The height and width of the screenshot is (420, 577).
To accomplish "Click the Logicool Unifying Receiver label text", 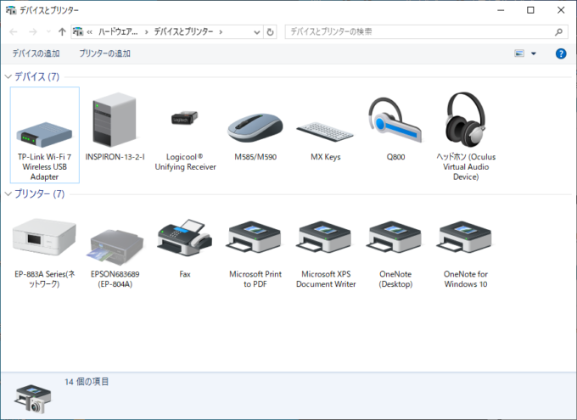I will click(186, 162).
